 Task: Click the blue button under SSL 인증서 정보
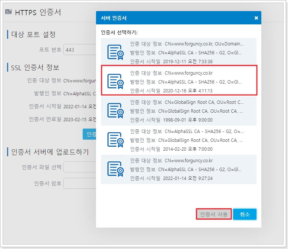coord(89,134)
